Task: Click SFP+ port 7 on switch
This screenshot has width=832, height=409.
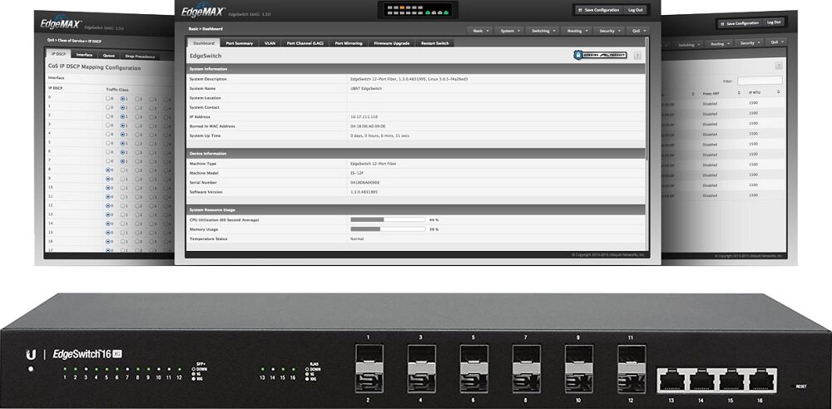Action: [526, 352]
